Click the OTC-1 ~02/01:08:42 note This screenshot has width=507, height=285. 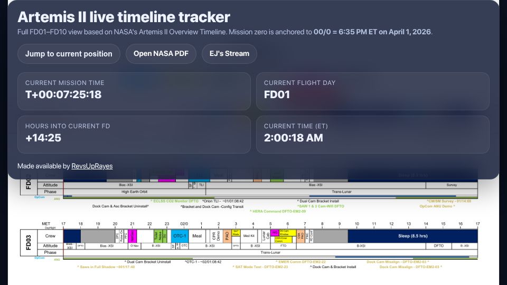[203, 262]
